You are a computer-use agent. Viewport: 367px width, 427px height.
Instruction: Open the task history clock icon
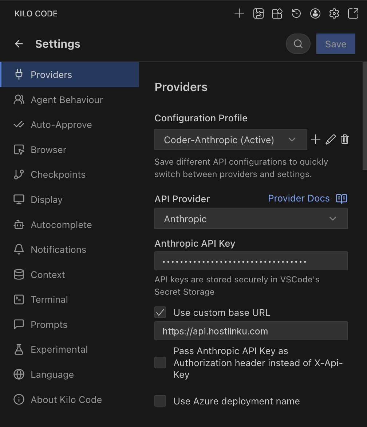[x=296, y=13]
